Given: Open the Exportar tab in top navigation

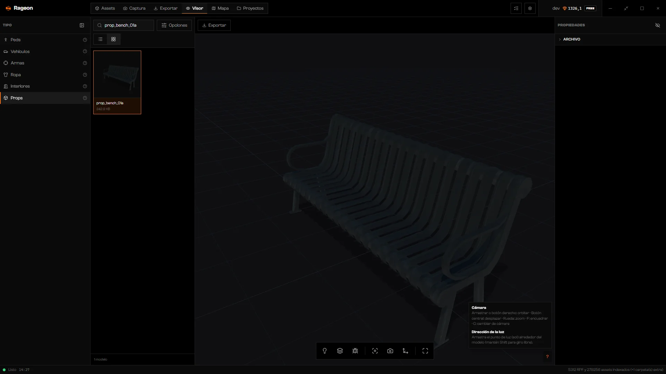Looking at the screenshot, I should coord(166,8).
